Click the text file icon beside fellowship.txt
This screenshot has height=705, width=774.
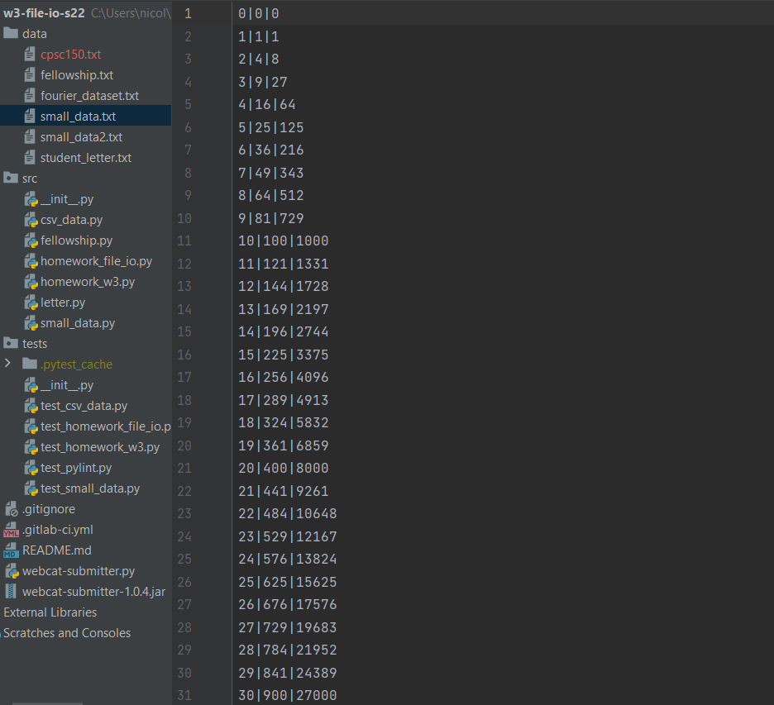[x=31, y=74]
